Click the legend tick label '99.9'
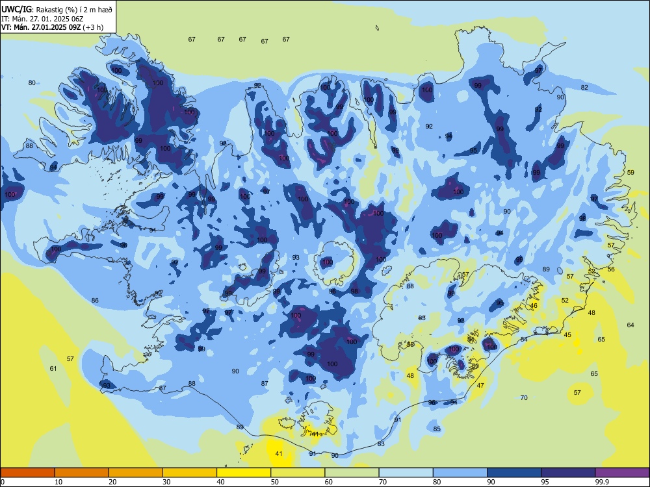The image size is (650, 487). click(602, 482)
